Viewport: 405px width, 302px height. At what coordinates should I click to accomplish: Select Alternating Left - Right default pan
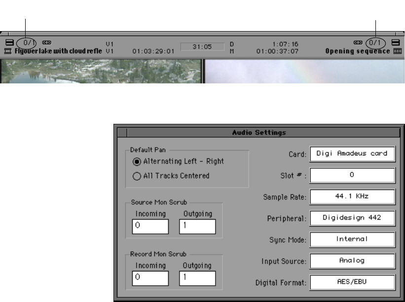tap(178, 161)
